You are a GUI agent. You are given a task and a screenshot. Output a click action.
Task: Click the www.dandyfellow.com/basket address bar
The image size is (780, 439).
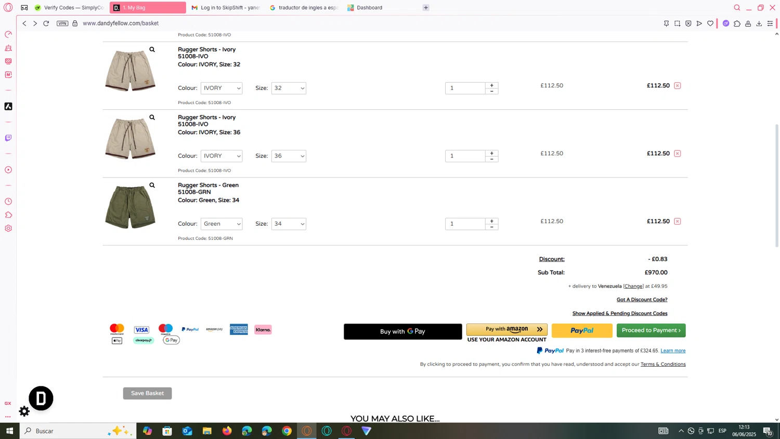[x=121, y=23]
